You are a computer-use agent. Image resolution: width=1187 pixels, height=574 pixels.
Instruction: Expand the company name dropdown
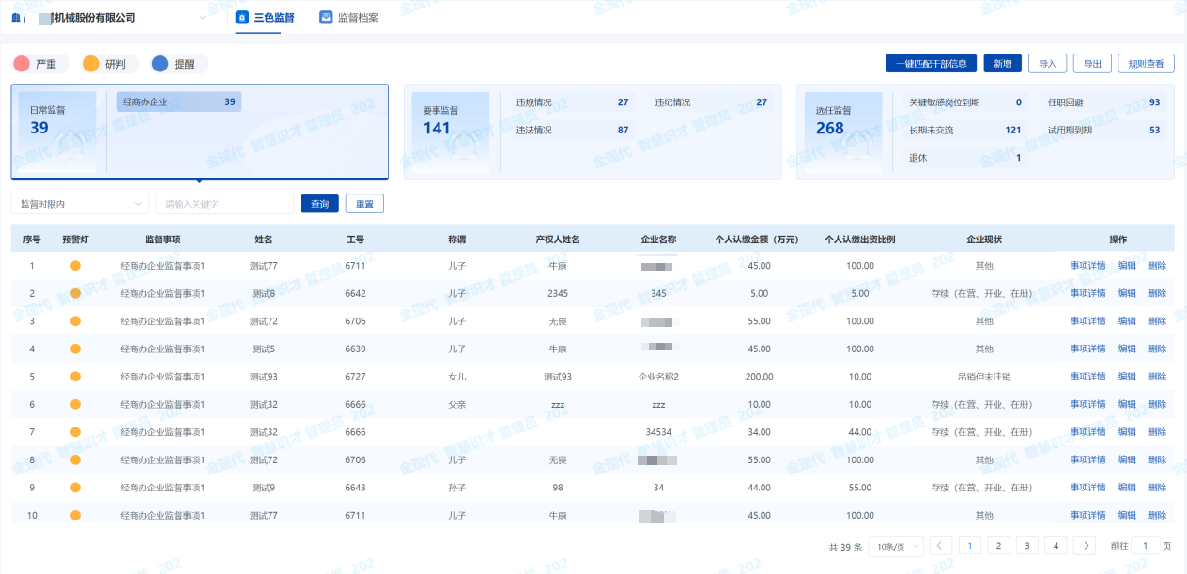point(204,18)
